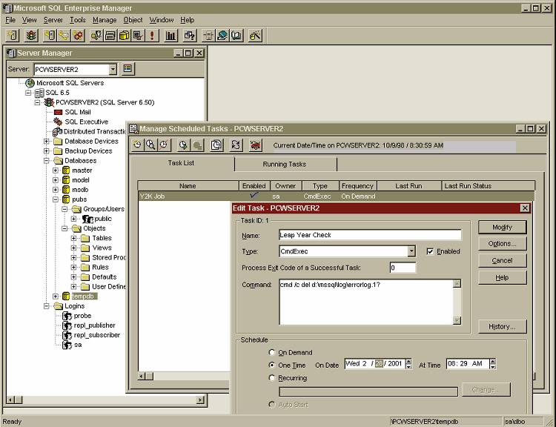The height and width of the screenshot is (427, 556).
Task: Click the New Task clock icon
Action: (138, 145)
